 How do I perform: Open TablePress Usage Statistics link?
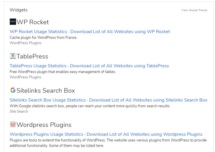[x=38, y=66]
